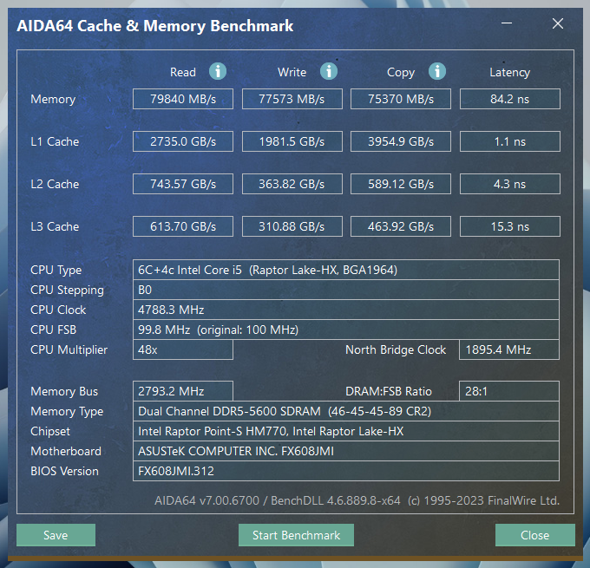This screenshot has height=568, width=590.
Task: Click the Latency column header
Action: pyautogui.click(x=510, y=73)
